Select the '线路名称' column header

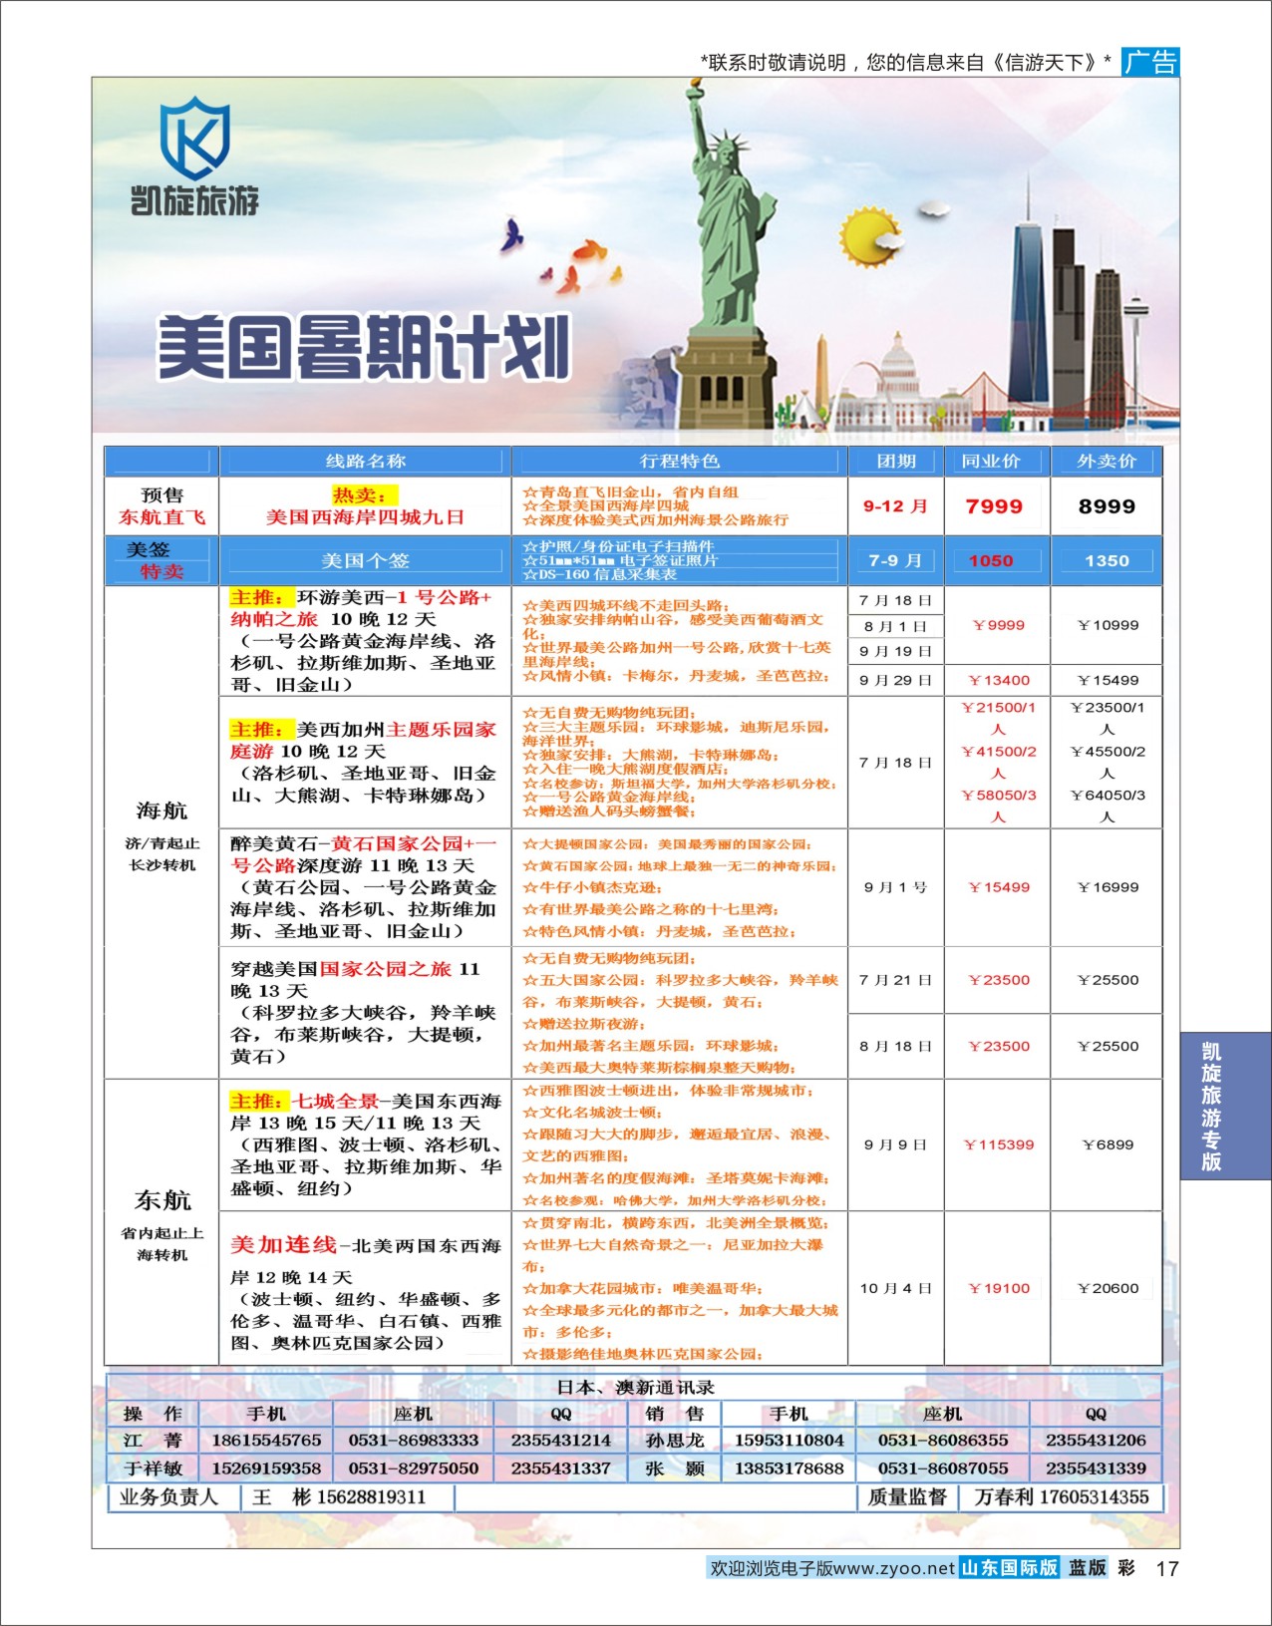[365, 461]
